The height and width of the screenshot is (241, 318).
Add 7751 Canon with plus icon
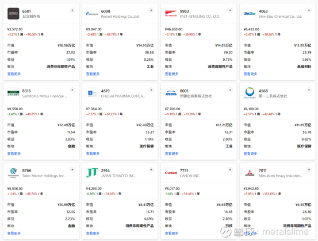(230, 170)
